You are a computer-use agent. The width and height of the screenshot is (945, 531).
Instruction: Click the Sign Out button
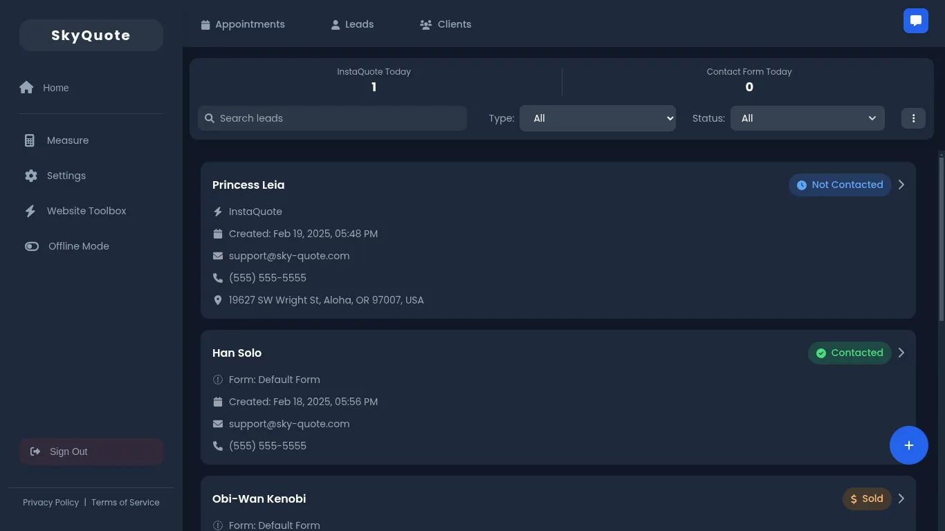(x=91, y=451)
